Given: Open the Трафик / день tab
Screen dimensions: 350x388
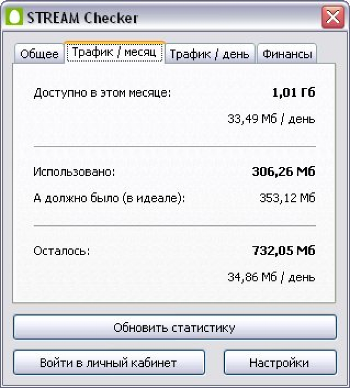Looking at the screenshot, I should tap(210, 54).
